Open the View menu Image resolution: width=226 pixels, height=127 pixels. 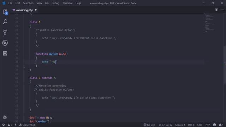coord(39,3)
